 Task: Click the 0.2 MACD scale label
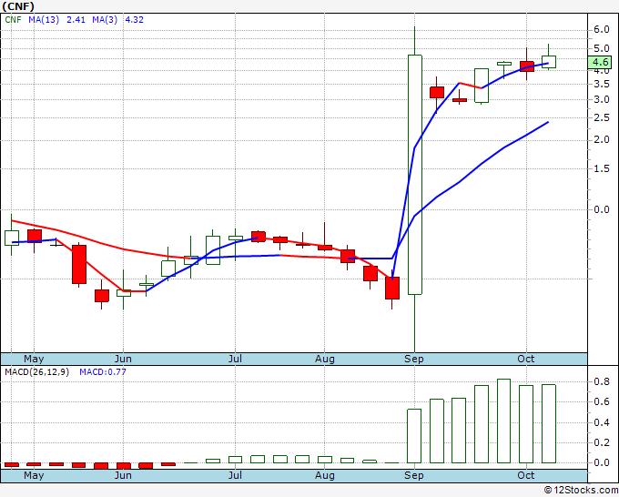click(602, 442)
